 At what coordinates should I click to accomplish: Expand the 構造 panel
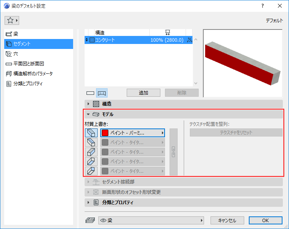tap(184, 104)
